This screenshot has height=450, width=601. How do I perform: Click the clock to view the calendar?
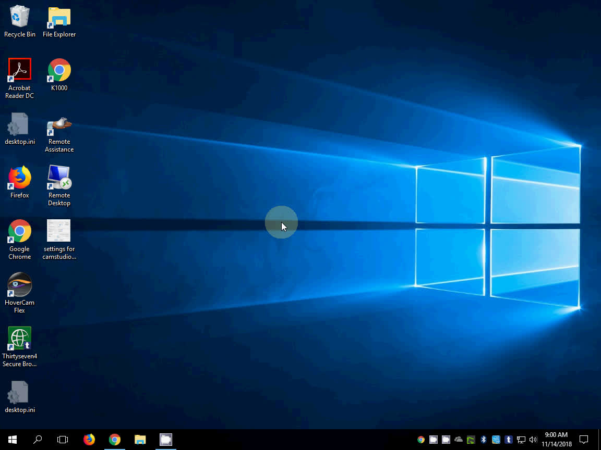pyautogui.click(x=556, y=440)
